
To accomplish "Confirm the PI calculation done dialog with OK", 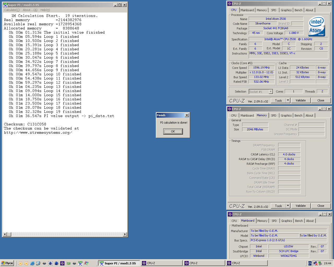I will (x=173, y=131).
